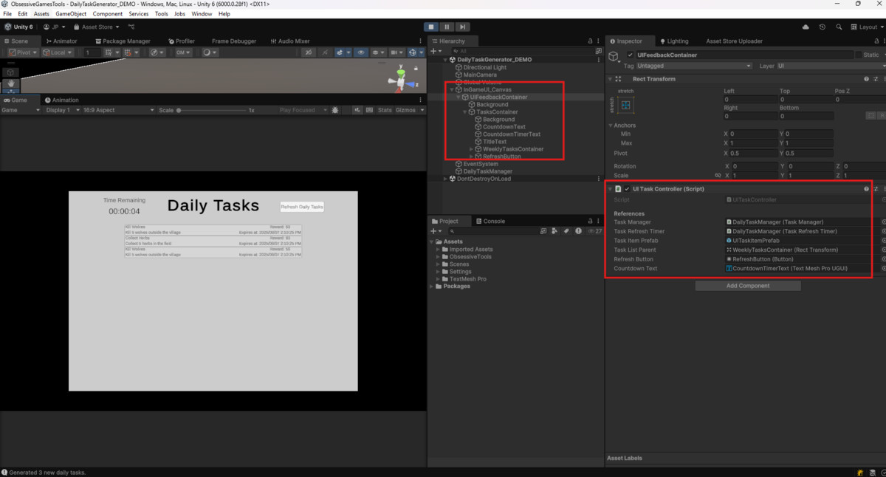Viewport: 886px width, 477px height.
Task: Toggle UIFeedbackContainer active checkbox
Action: 630,55
